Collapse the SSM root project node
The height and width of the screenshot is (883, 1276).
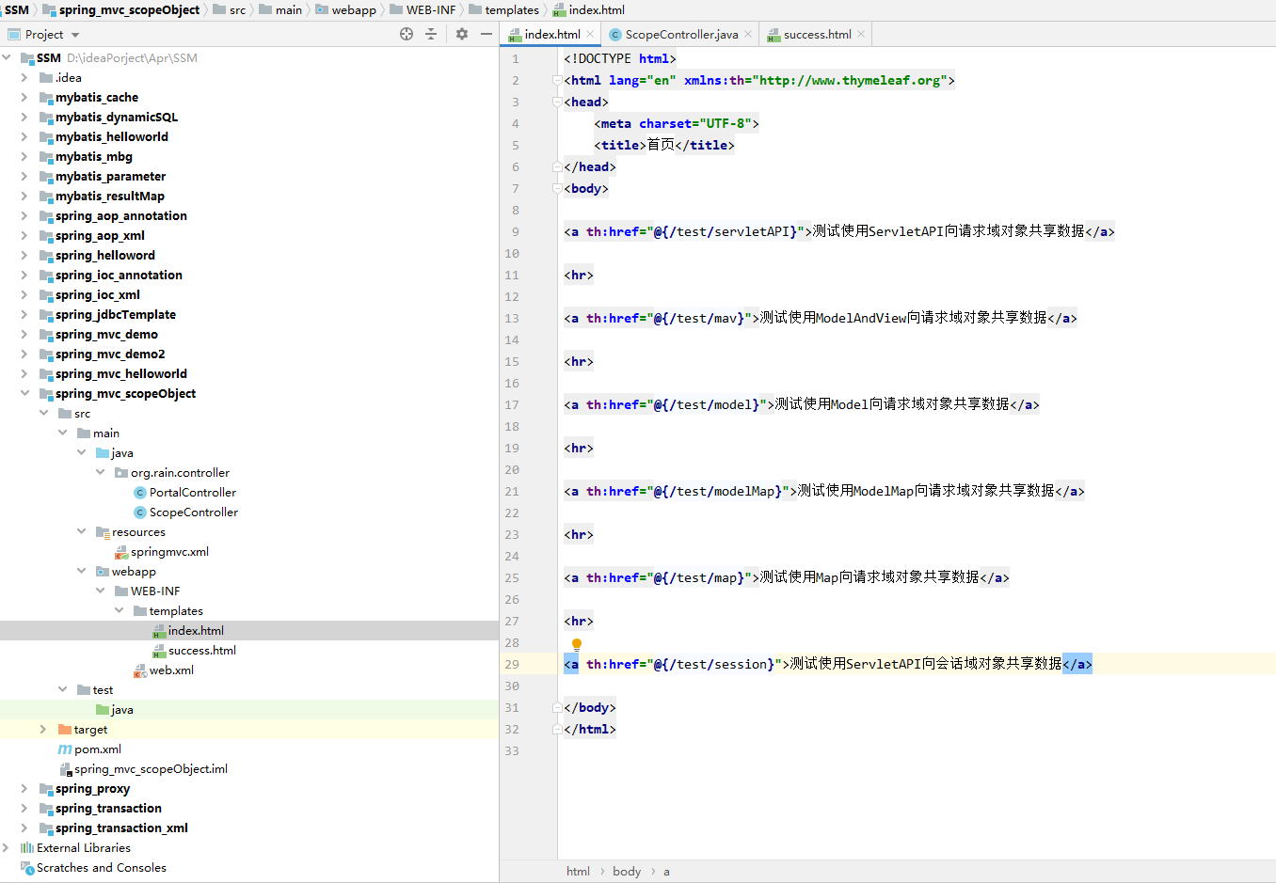7,58
